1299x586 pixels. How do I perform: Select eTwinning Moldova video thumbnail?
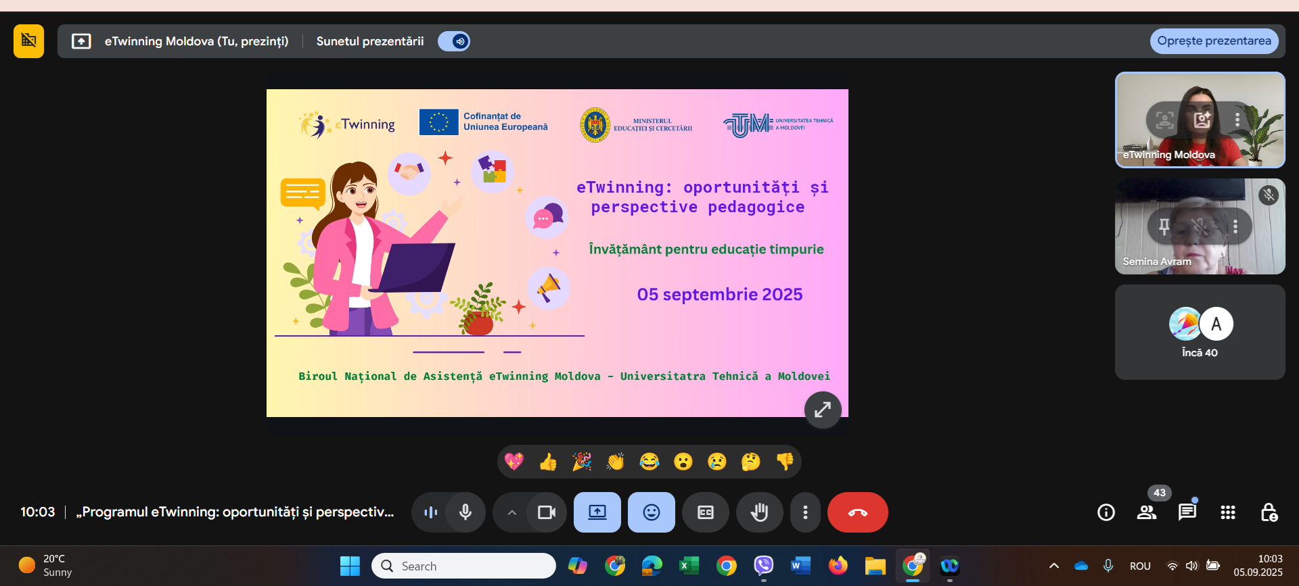click(x=1200, y=120)
